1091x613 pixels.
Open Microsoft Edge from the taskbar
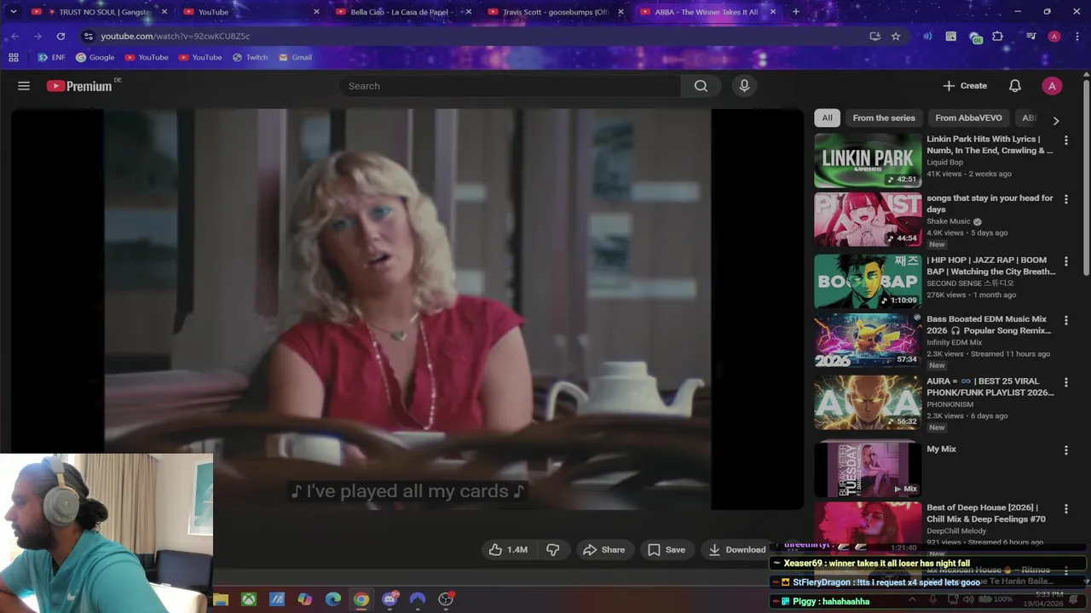coord(333,599)
